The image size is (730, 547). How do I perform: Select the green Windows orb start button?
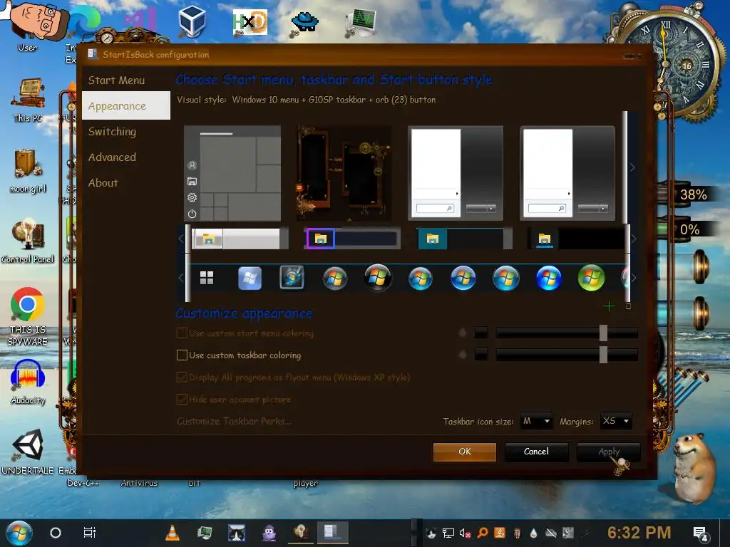(x=591, y=278)
